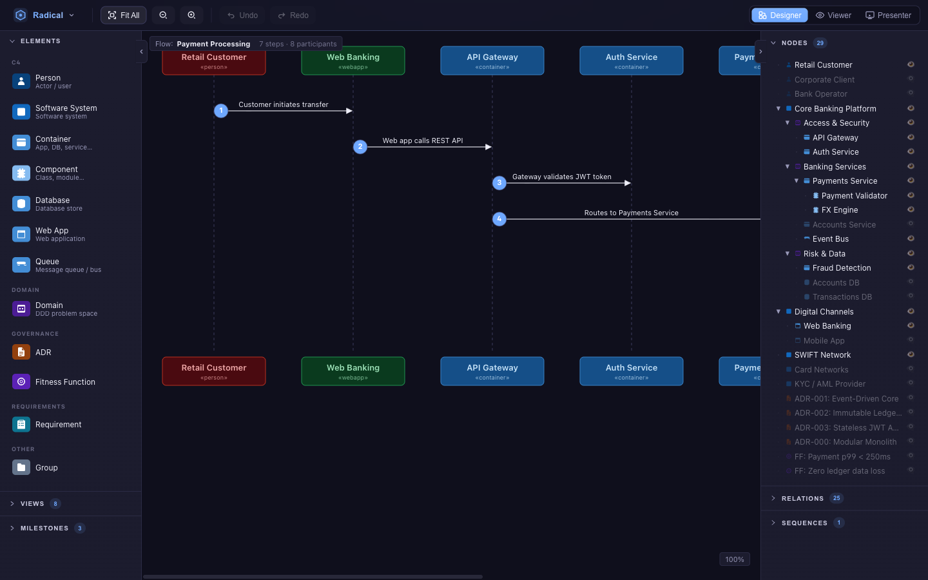Choose the Group element icon
Viewport: 928px width, 580px height.
[x=21, y=468]
